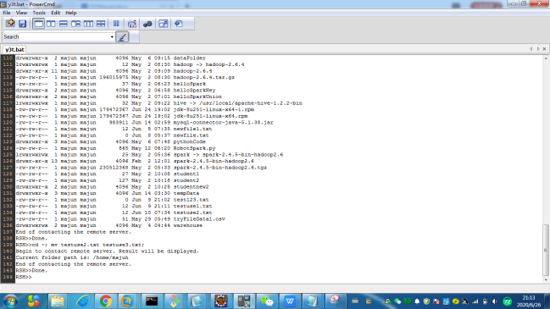Open Internet Explorer from taskbar

82,301
